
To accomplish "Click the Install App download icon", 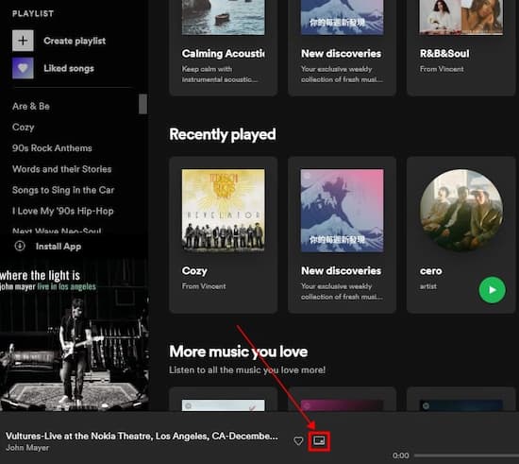I will pyautogui.click(x=20, y=246).
